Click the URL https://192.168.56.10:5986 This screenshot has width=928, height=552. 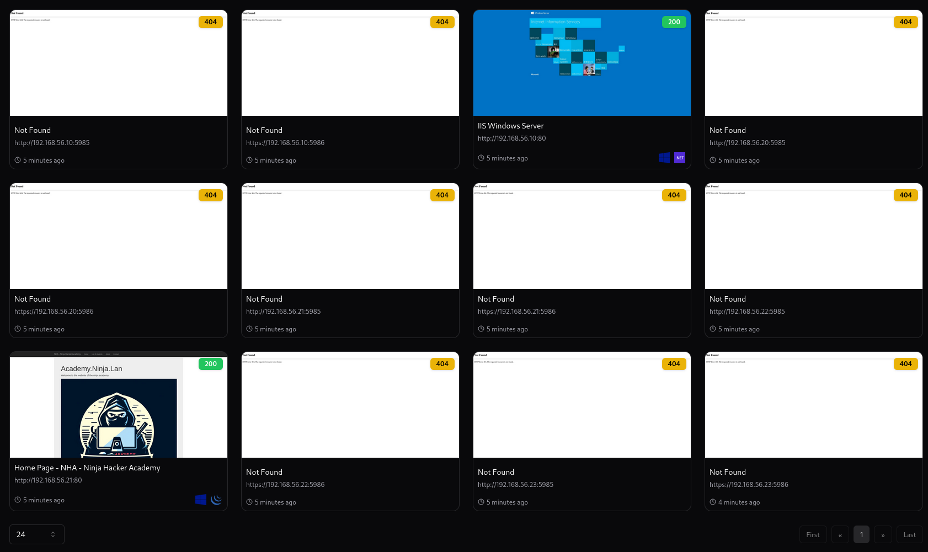tap(285, 143)
